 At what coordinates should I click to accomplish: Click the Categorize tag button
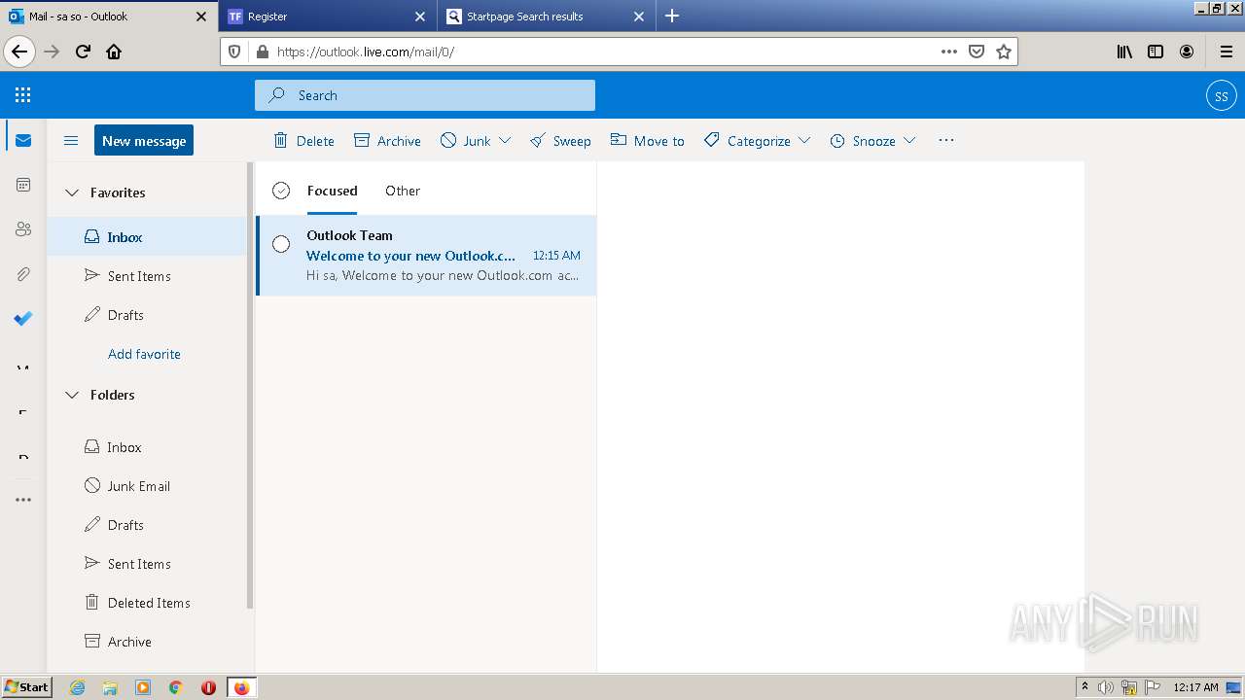point(747,141)
